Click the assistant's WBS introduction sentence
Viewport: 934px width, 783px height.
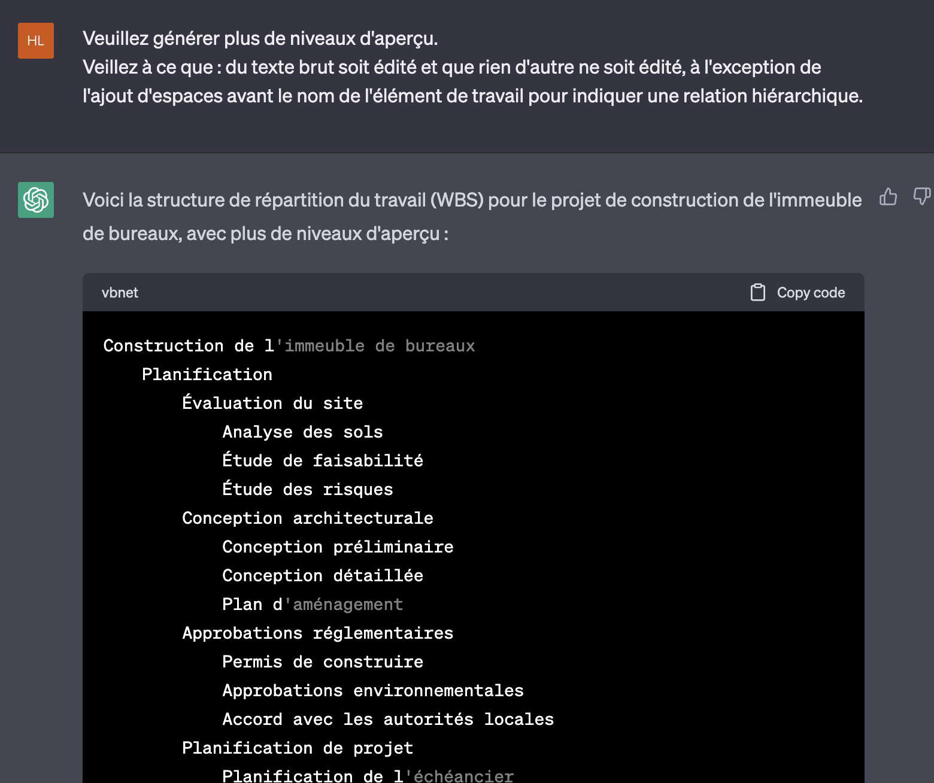click(x=472, y=216)
